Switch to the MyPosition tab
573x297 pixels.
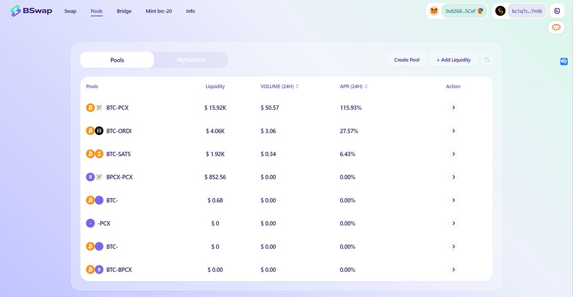pyautogui.click(x=191, y=60)
